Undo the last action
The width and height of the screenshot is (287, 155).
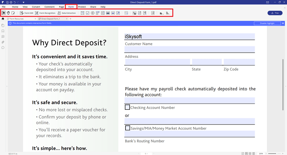pyautogui.click(x=14, y=3)
